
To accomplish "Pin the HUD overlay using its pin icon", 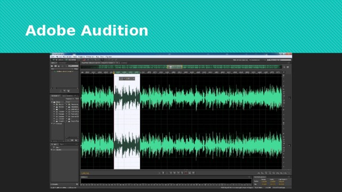I will coord(134,78).
